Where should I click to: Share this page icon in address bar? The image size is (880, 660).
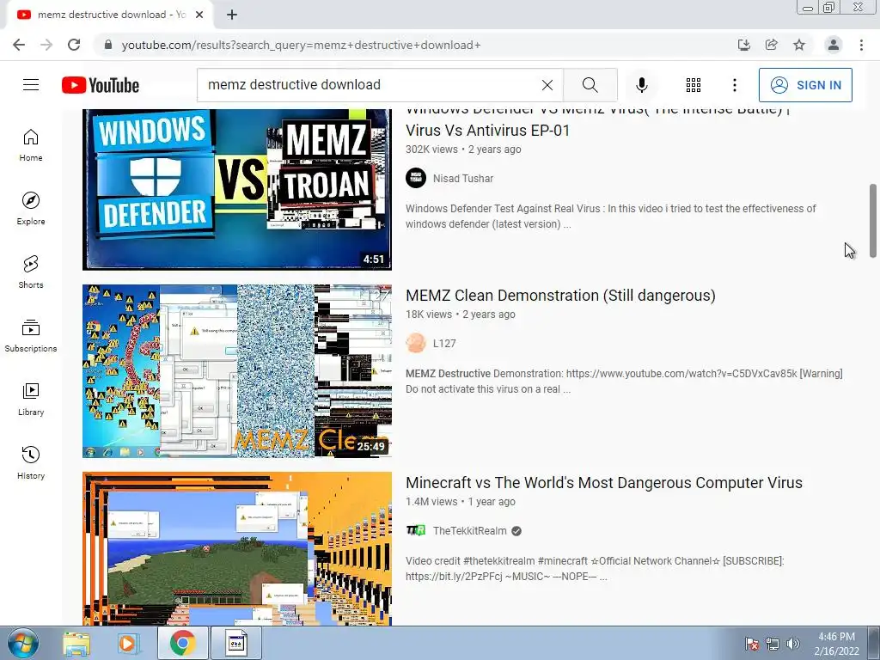(772, 45)
